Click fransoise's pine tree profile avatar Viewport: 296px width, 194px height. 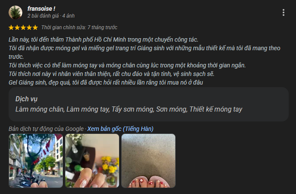pyautogui.click(x=15, y=12)
